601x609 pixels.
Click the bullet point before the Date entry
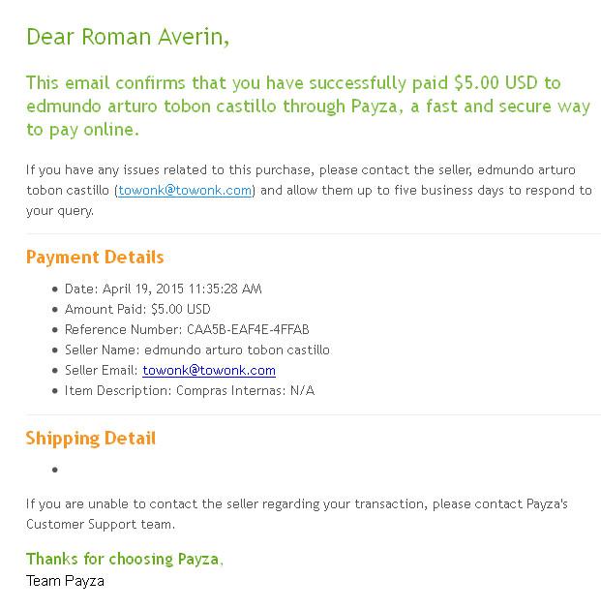[55, 289]
